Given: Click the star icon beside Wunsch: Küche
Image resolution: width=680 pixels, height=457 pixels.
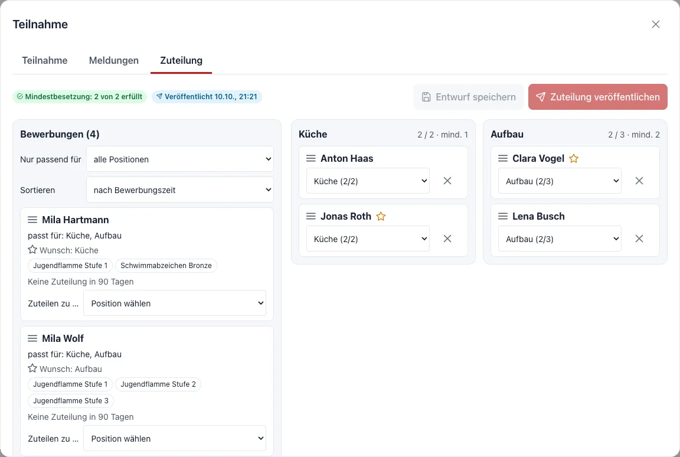Looking at the screenshot, I should coord(32,250).
